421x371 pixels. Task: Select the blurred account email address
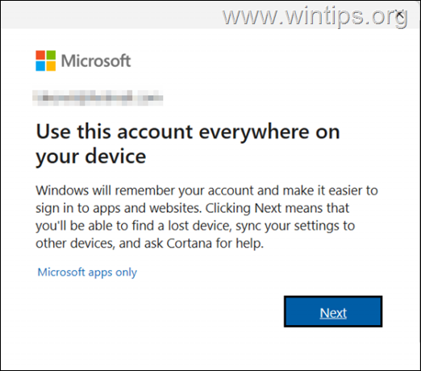pyautogui.click(x=98, y=96)
